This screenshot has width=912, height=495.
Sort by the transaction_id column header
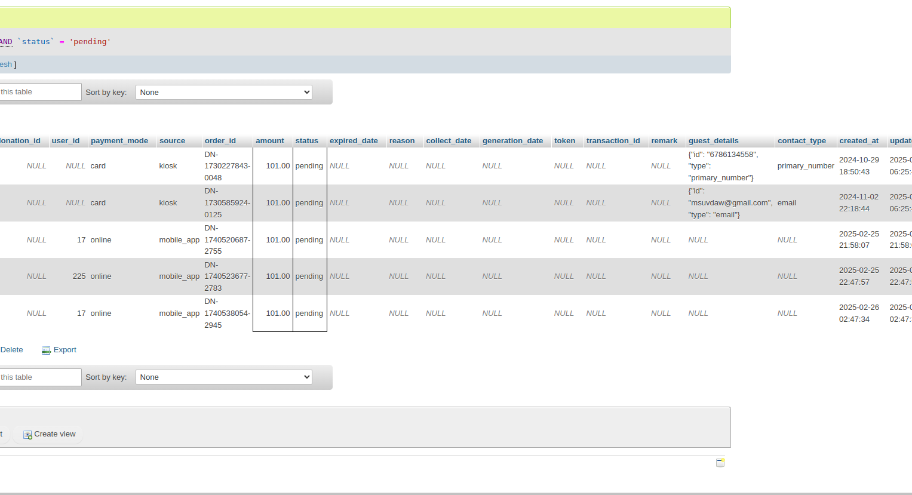(613, 141)
